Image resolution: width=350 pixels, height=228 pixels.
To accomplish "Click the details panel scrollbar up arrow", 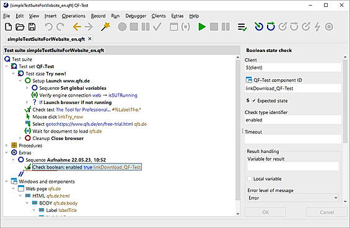I will 345,58.
